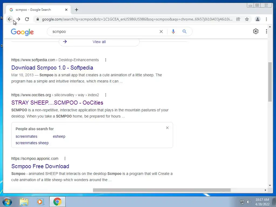Go forward using the browser forward arrow
The image size is (276, 207).
coord(18,19)
